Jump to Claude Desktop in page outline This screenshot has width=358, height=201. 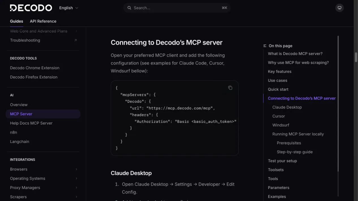287,107
